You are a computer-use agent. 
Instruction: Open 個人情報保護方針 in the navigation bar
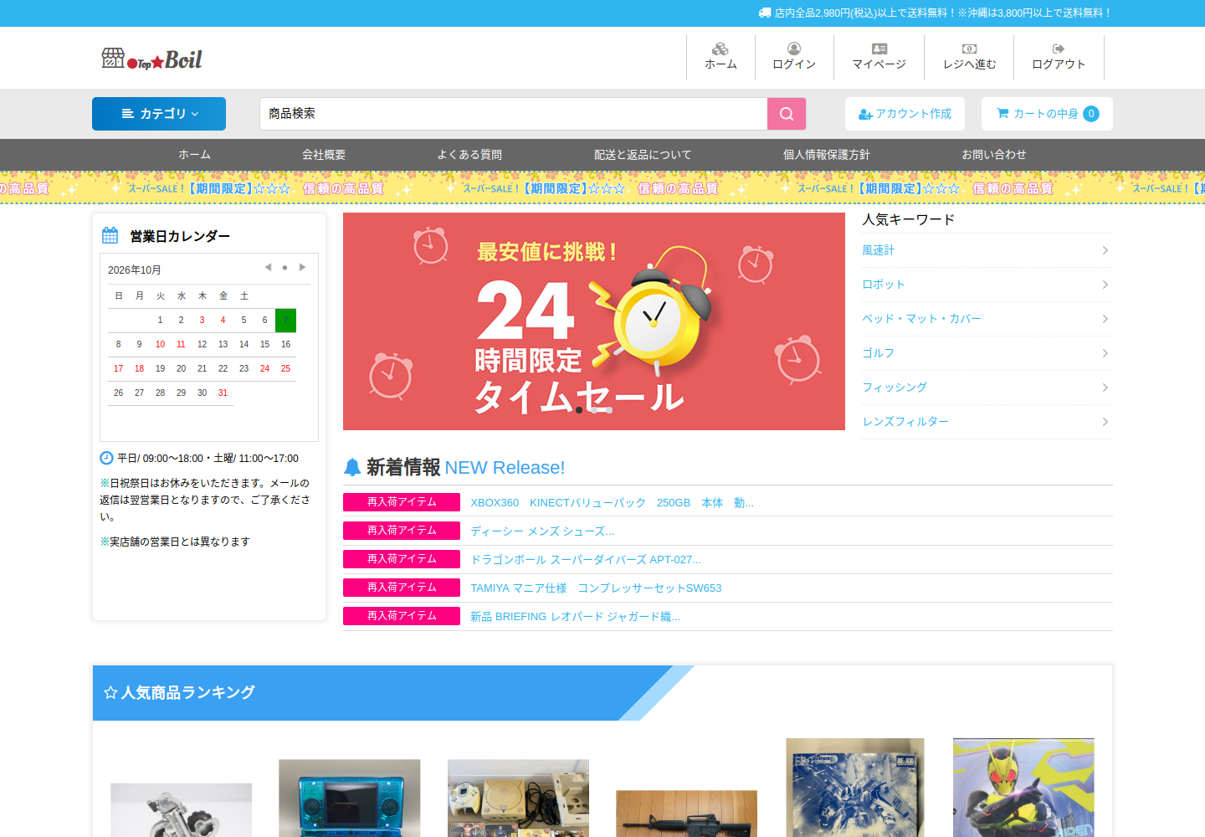(826, 155)
